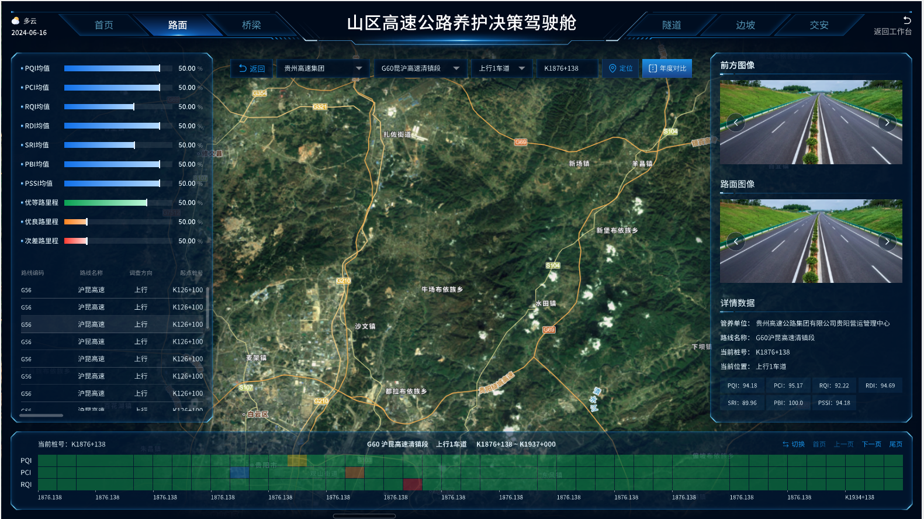Click the "SRI: 89.96" value box
Image resolution: width=924 pixels, height=519 pixels.
742,403
